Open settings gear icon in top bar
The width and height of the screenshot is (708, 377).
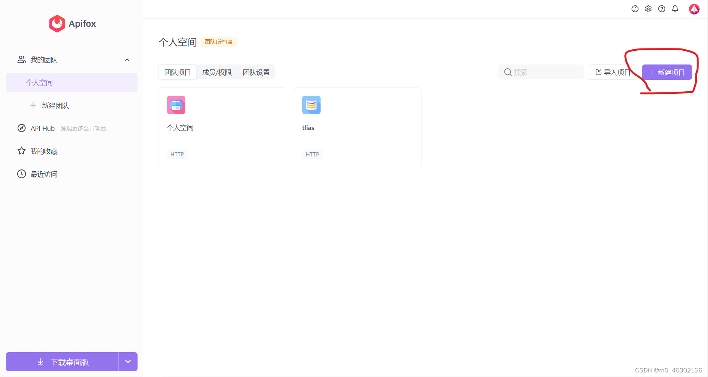tap(648, 9)
